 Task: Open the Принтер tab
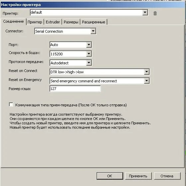(x=35, y=22)
